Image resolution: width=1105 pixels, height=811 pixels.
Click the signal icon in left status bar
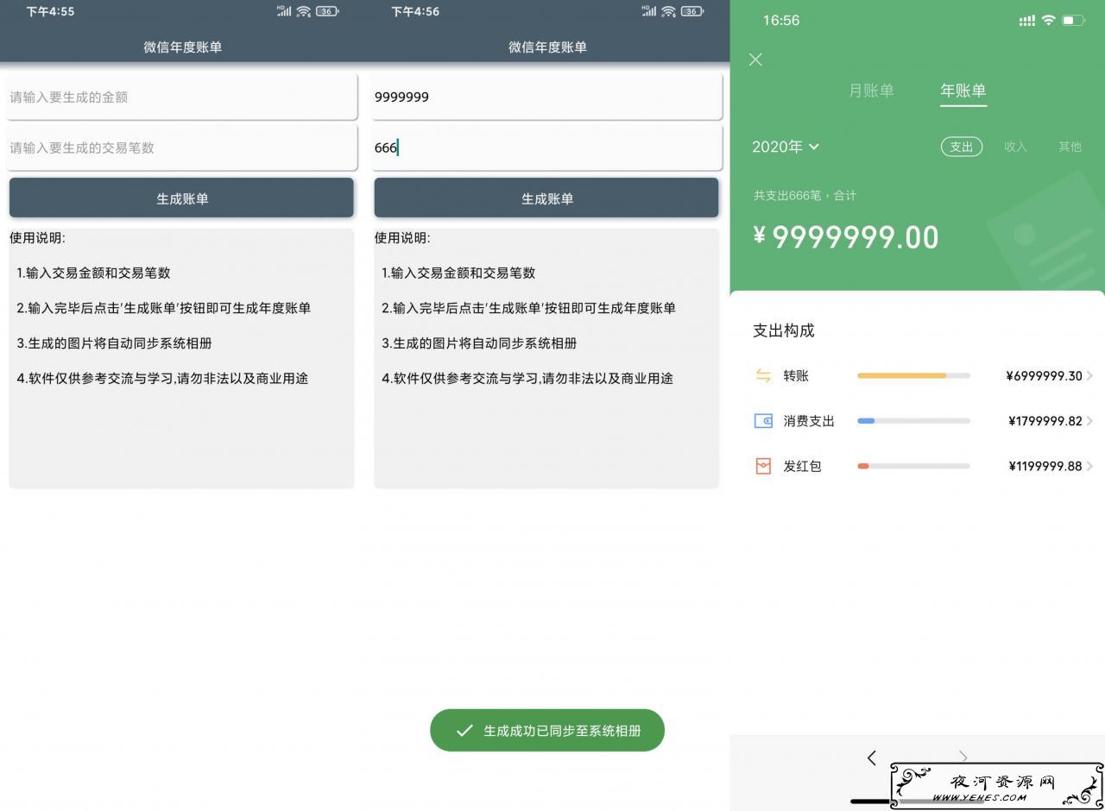tap(284, 11)
